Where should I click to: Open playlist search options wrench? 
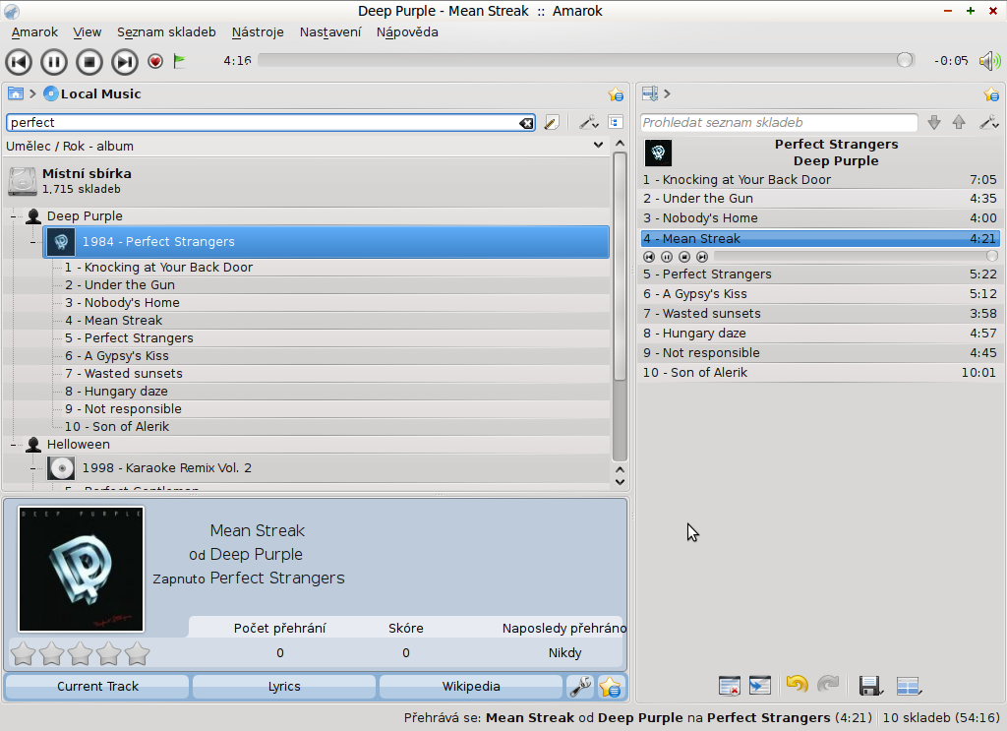pyautogui.click(x=988, y=122)
